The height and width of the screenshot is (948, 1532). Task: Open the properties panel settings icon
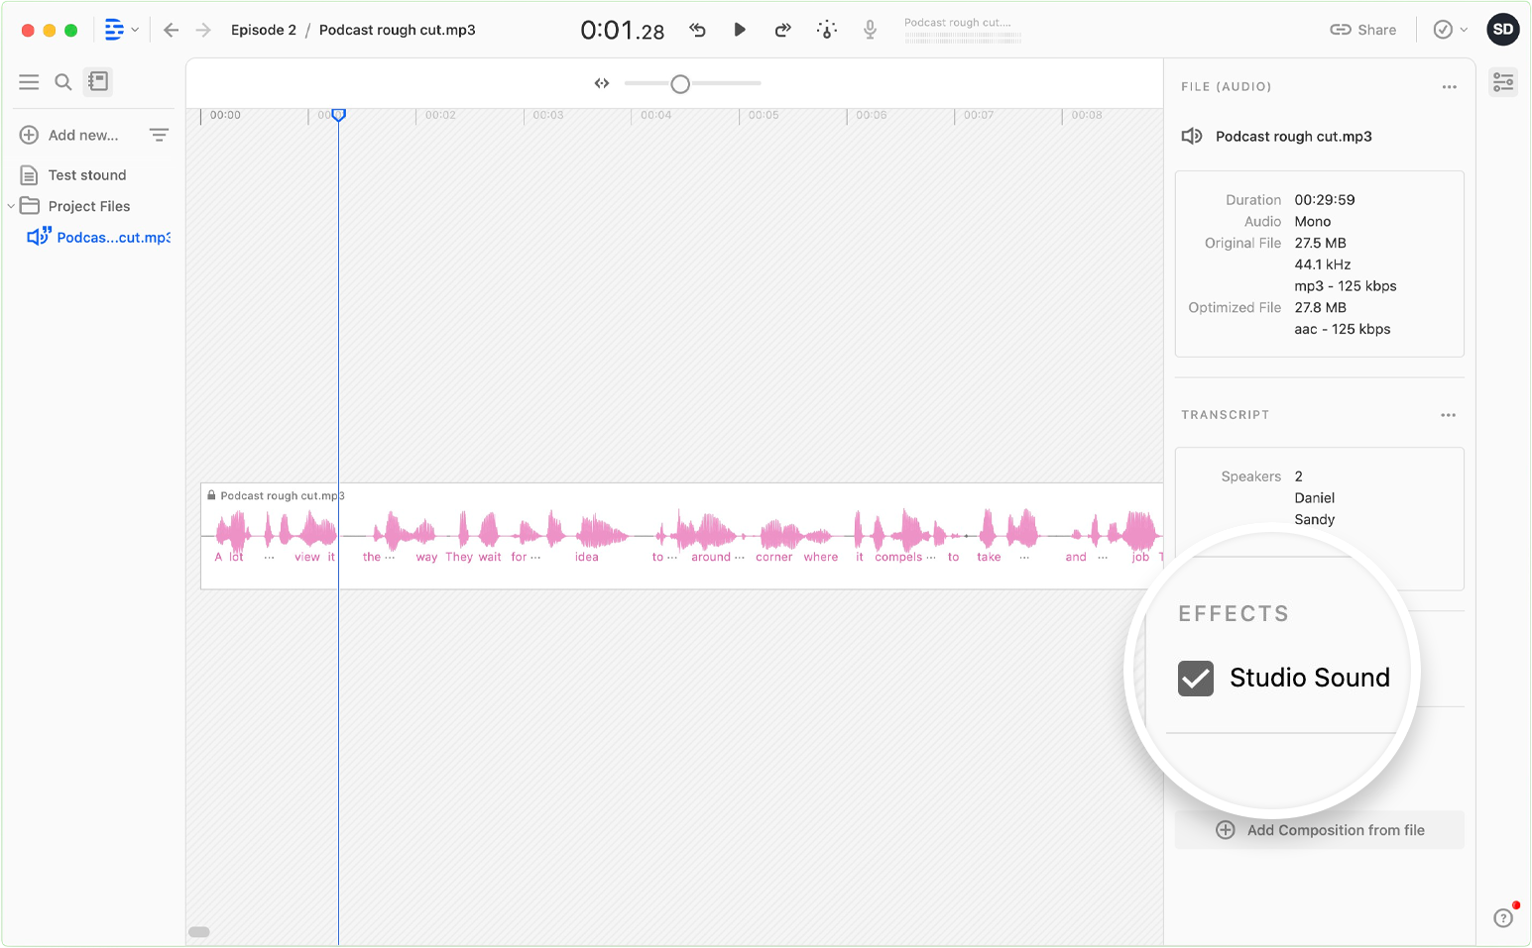coord(1503,81)
